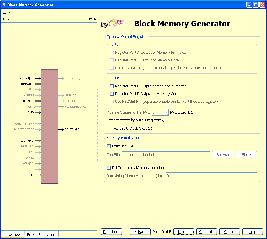Screen dimensions: 267x239
Task: Click the DOUTB[31:0] pin label
Action: (x=72, y=129)
